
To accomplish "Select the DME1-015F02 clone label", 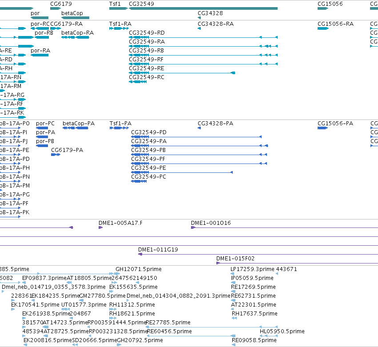I will [235, 259].
